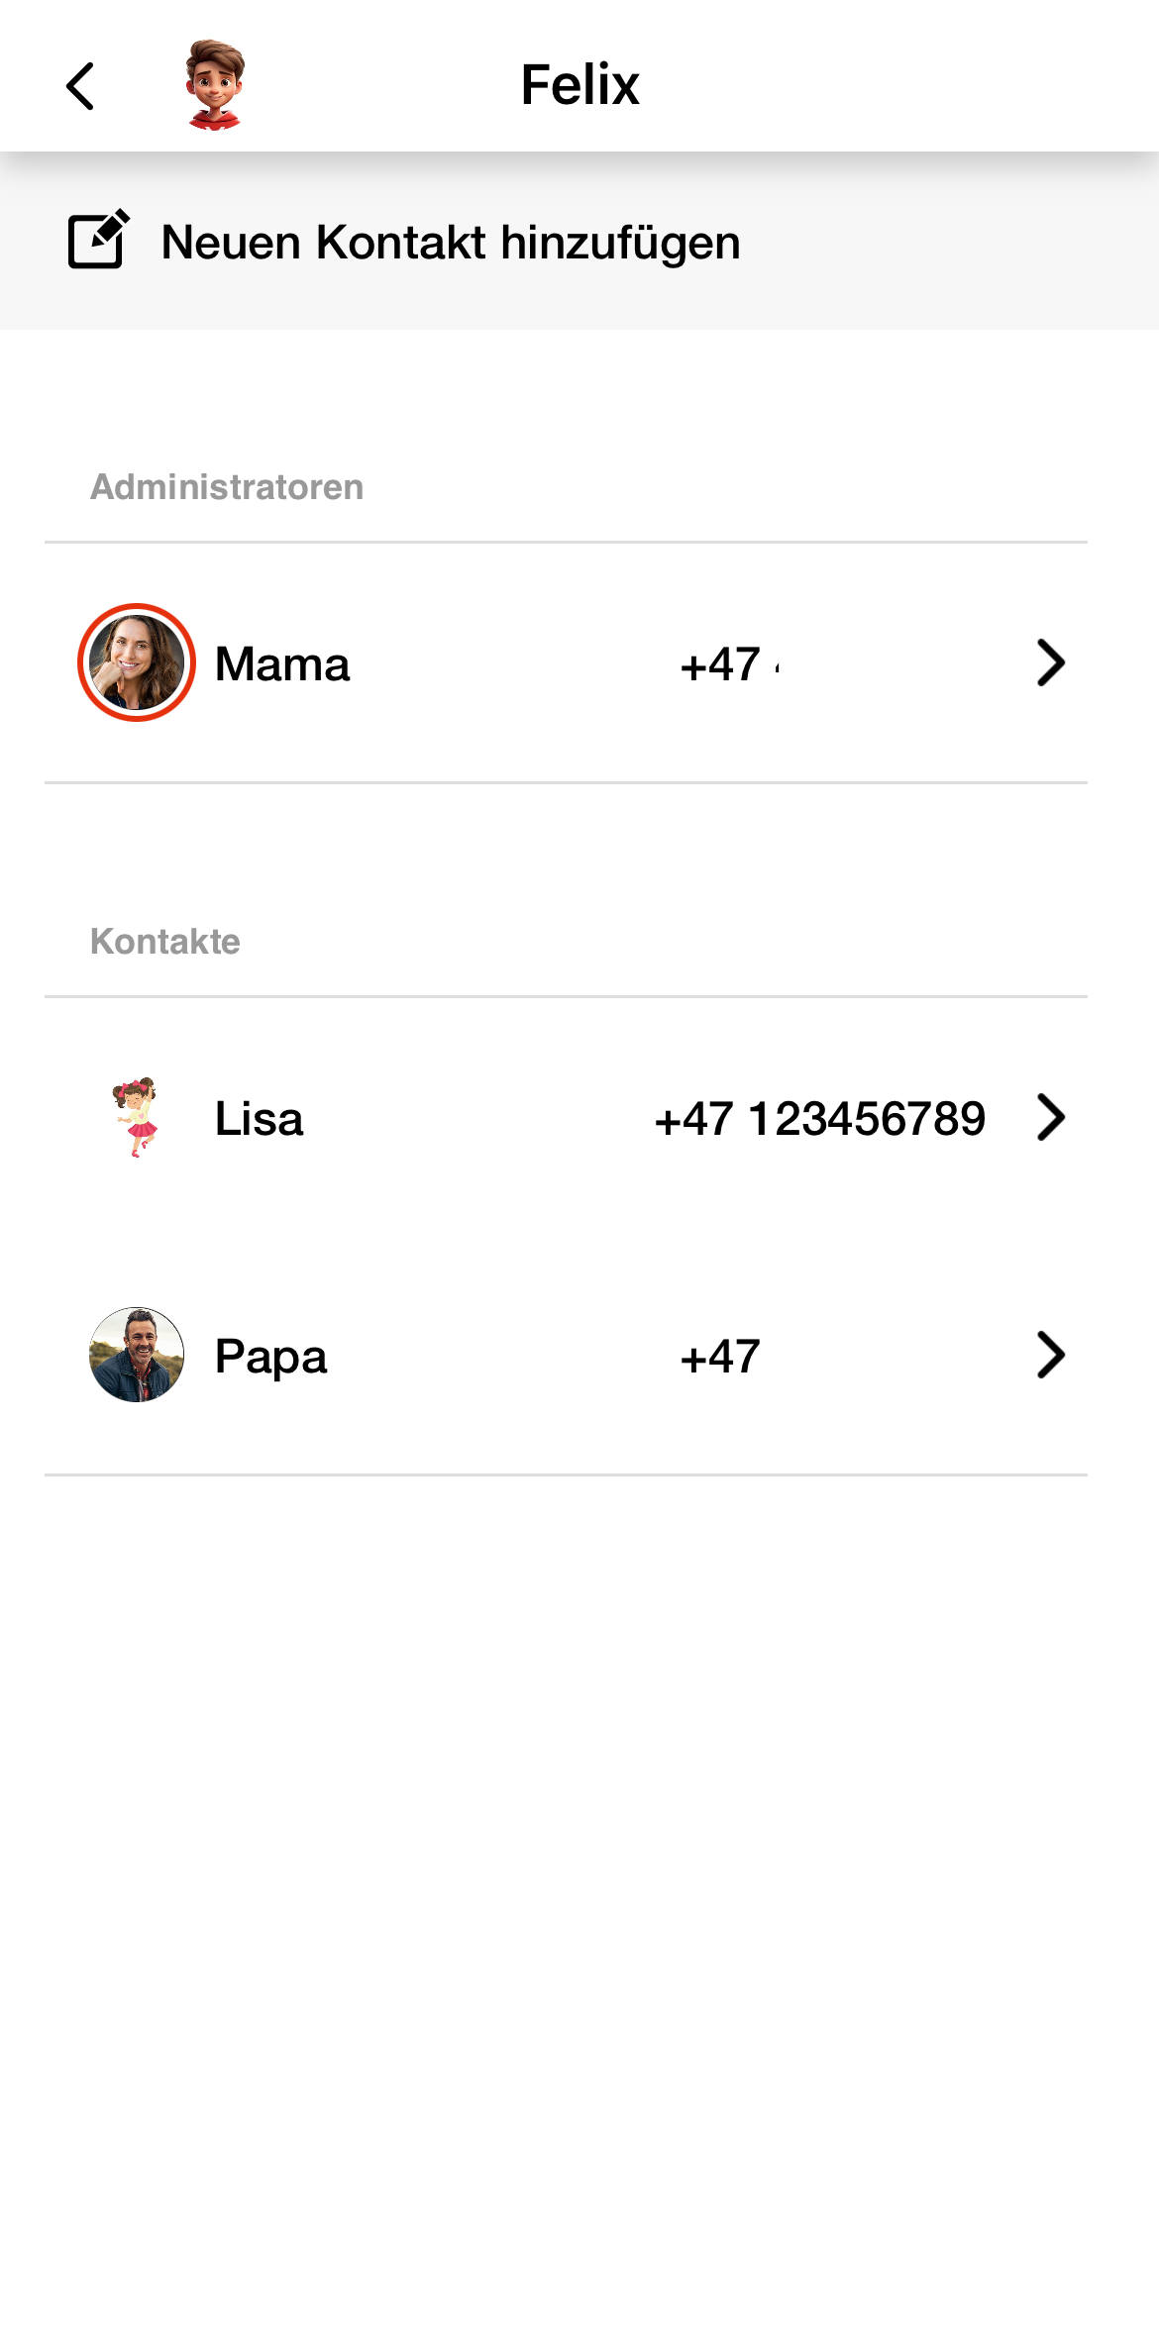Viewport: 1159px width, 2336px height.
Task: Tap the Kontakte section header
Action: click(164, 942)
